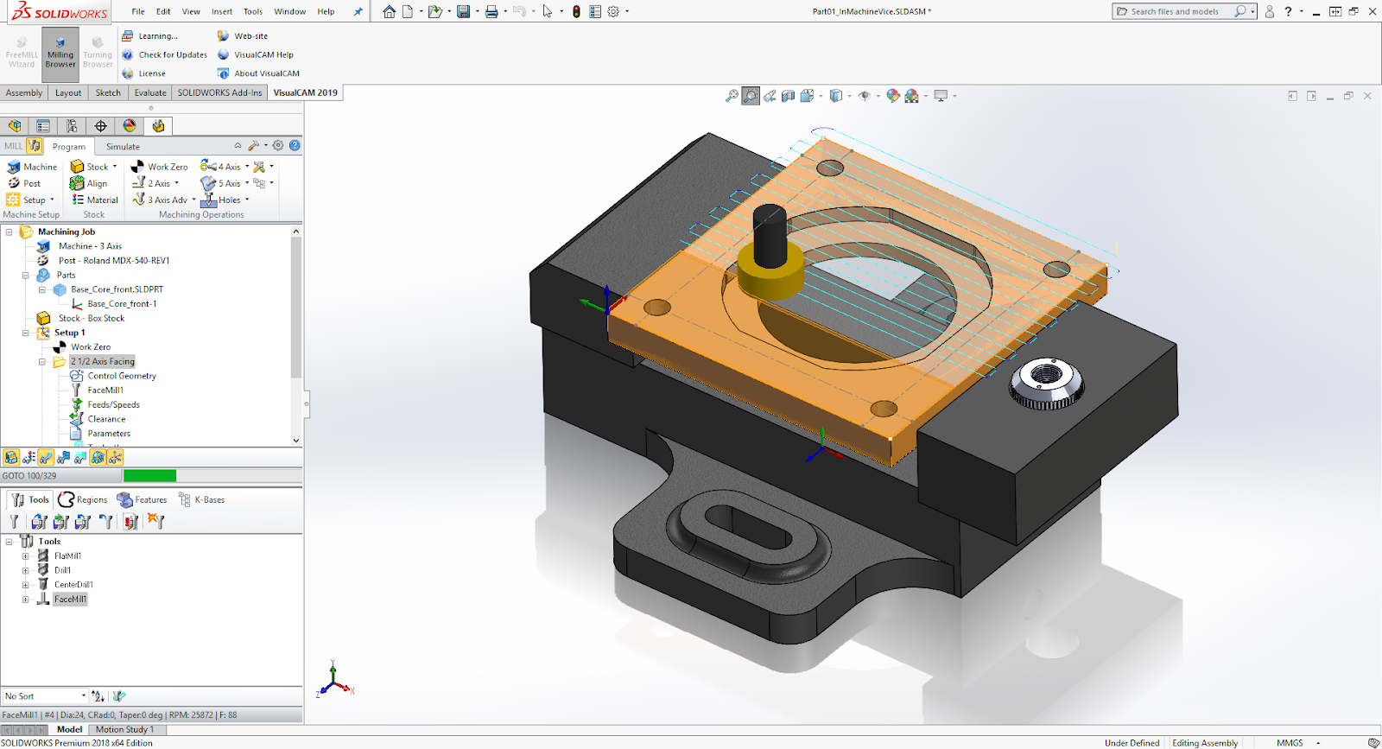This screenshot has height=749, width=1382.
Task: Click the Align stock tool
Action: [x=89, y=183]
